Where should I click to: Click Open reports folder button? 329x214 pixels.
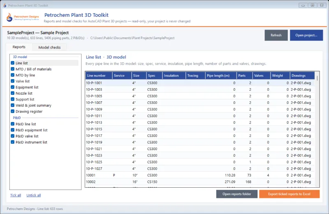(237, 194)
